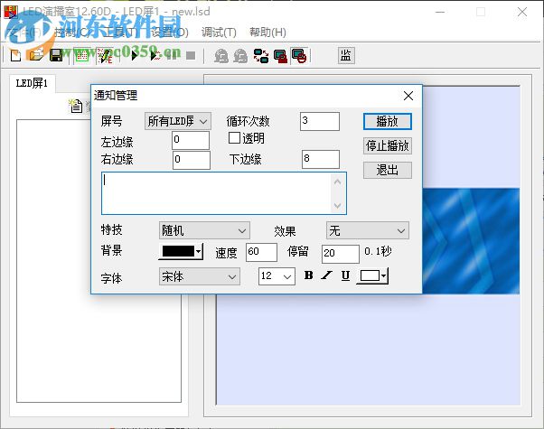Click the screen with red circle icon
Viewport: 544px width, 429px height.
coord(299,55)
